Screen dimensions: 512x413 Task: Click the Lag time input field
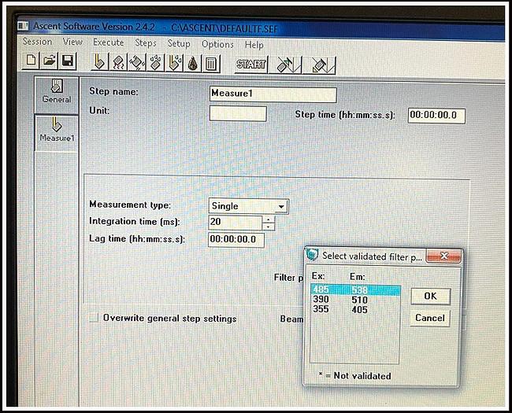point(236,239)
